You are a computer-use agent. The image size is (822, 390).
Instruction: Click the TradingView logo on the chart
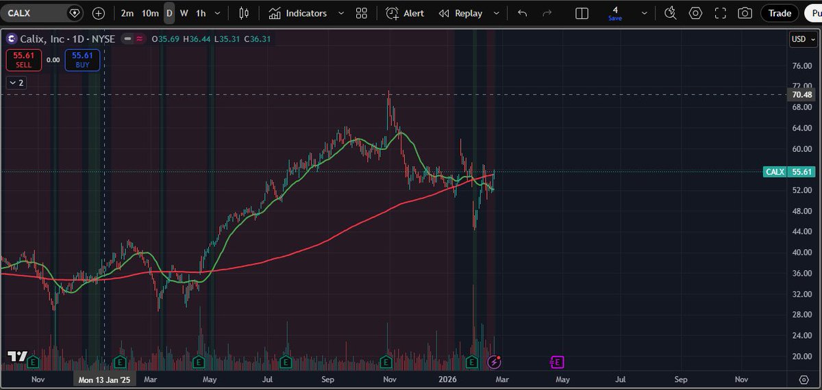[x=16, y=356]
